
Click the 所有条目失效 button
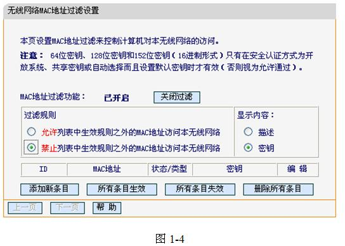[x=200, y=189]
